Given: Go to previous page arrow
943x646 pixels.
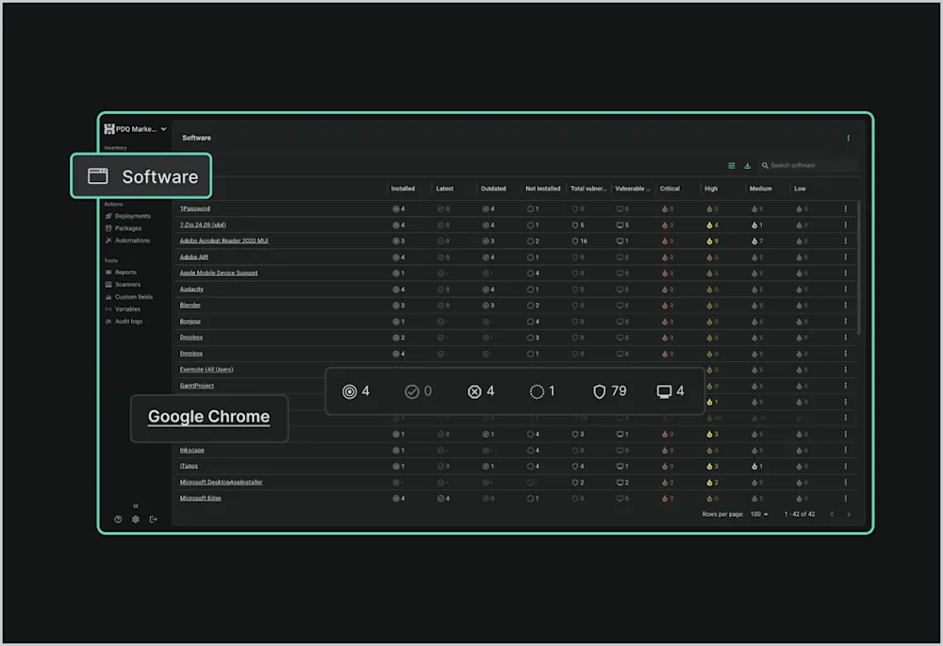Looking at the screenshot, I should [832, 514].
